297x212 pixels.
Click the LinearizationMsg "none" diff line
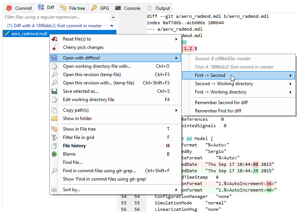click(188, 209)
